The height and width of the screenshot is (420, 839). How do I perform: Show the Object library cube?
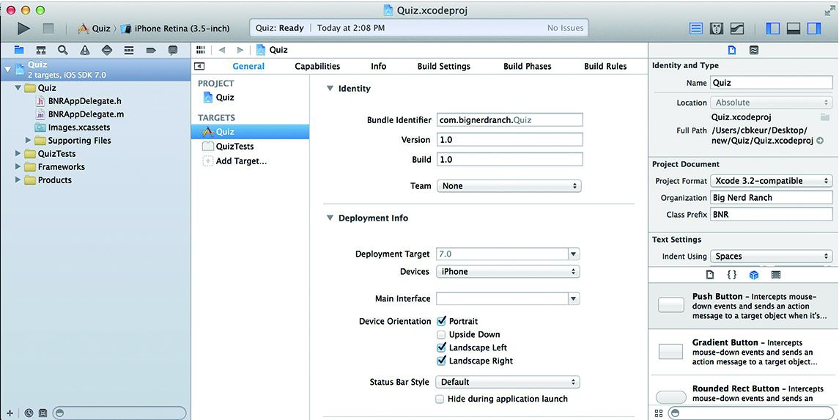[x=754, y=275]
